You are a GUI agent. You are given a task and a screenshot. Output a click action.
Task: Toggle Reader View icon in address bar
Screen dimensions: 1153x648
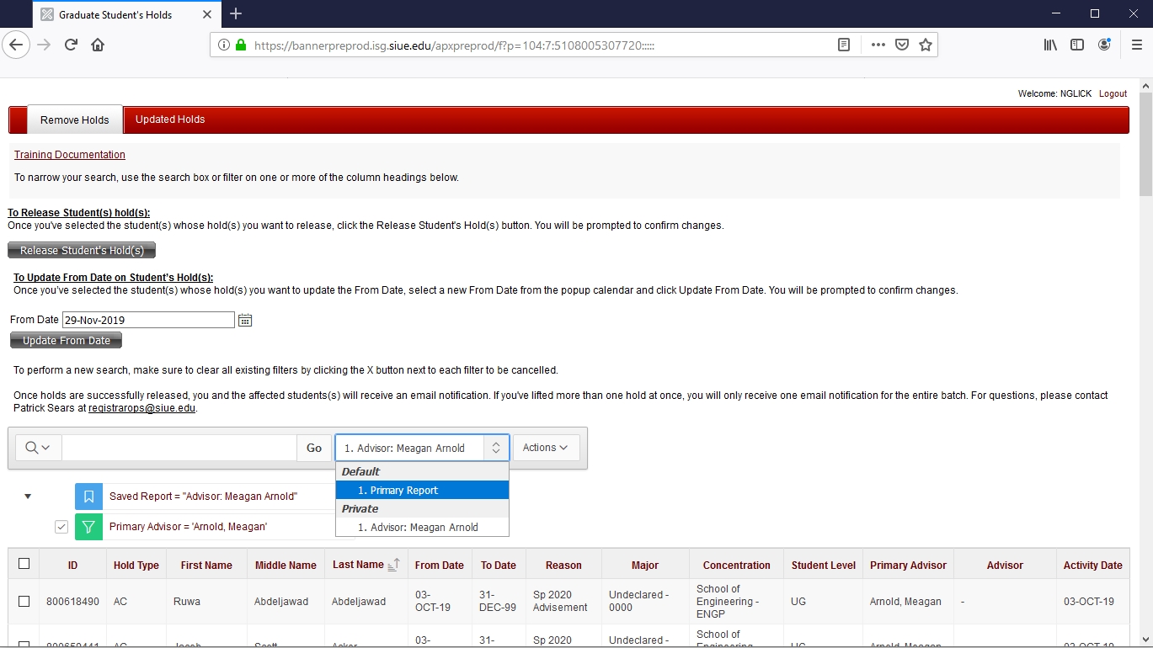843,45
